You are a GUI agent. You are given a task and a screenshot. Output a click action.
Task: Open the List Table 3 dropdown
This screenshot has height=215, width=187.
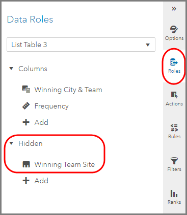pyautogui.click(x=81, y=45)
